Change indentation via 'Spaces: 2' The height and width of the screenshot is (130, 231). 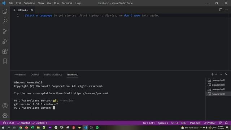click(163, 123)
